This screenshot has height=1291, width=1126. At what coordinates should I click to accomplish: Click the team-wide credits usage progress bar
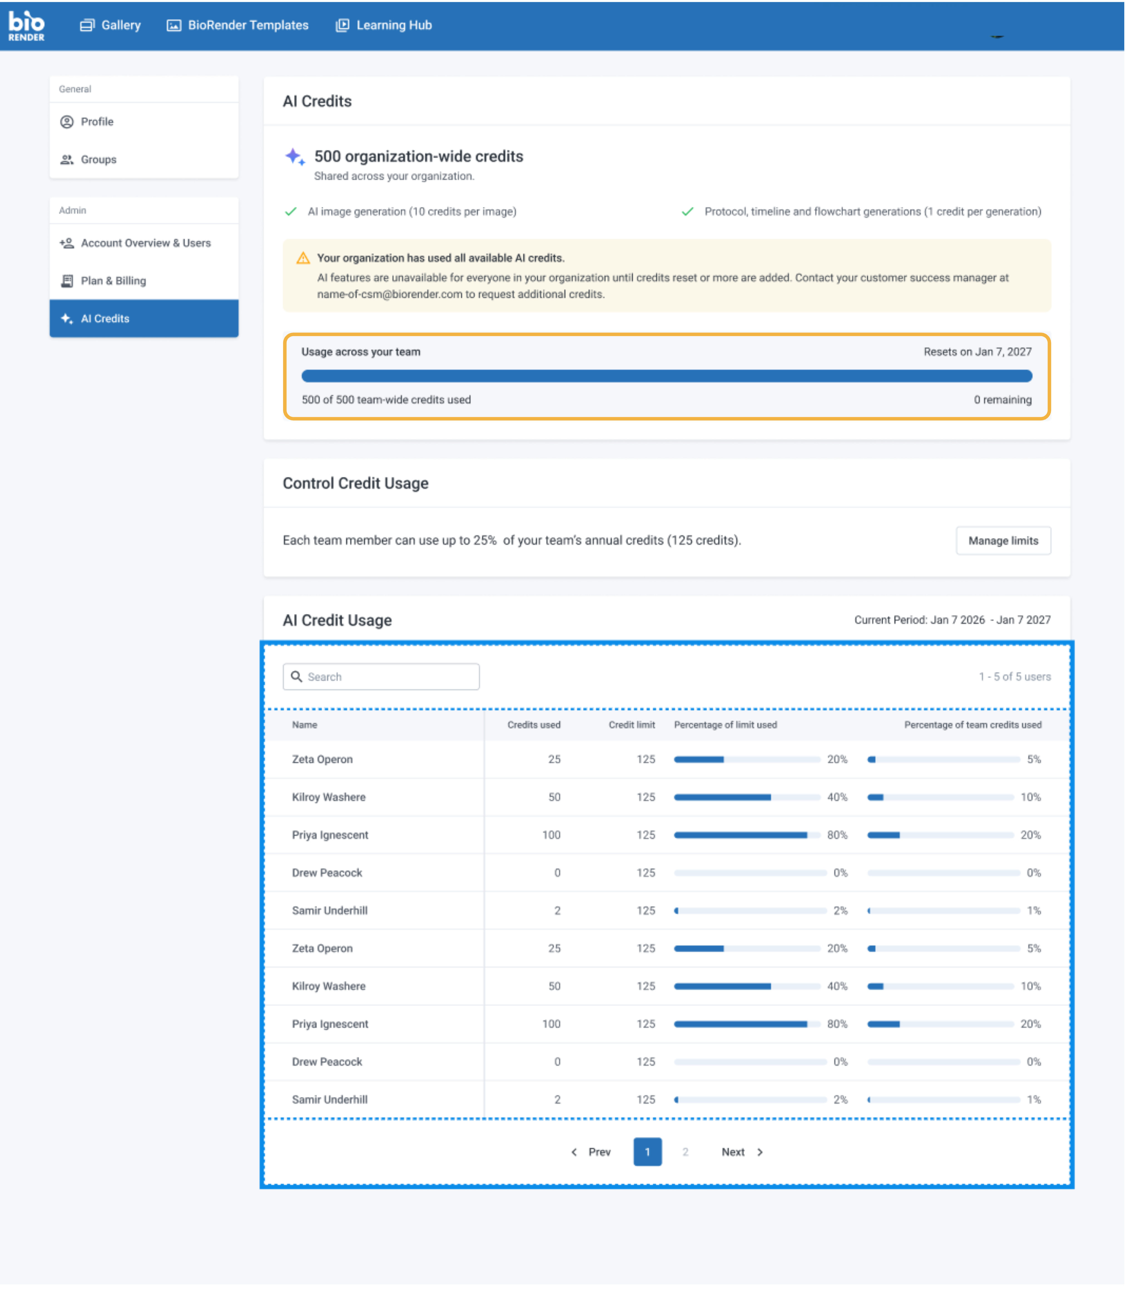pyautogui.click(x=667, y=376)
